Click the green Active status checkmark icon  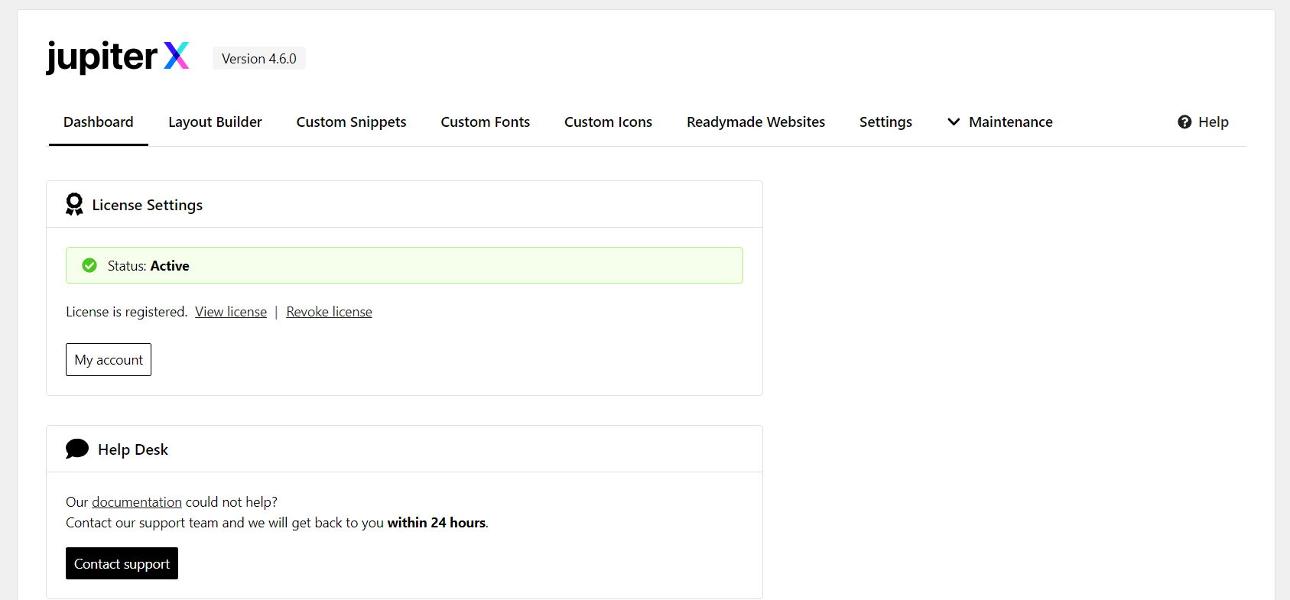(x=89, y=265)
